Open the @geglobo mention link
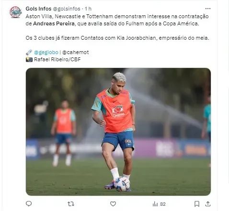 [46, 52]
